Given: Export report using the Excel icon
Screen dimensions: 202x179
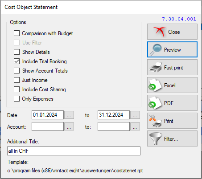Looking at the screenshot, I should point(155,85).
